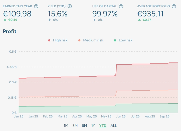Click the red High risk legend dot

[x=49, y=40]
